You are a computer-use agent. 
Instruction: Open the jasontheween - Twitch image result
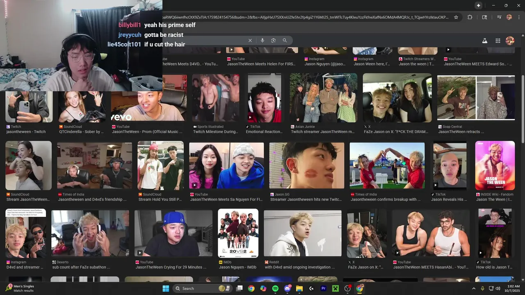pos(29,107)
